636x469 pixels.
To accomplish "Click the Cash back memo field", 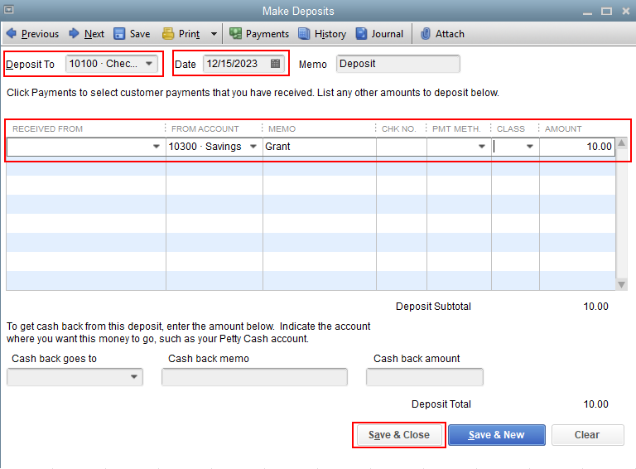I will tap(254, 377).
